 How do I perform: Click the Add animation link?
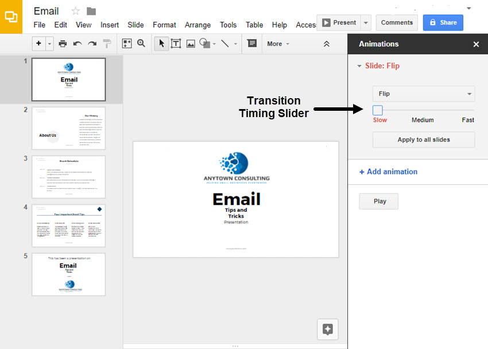tap(389, 172)
